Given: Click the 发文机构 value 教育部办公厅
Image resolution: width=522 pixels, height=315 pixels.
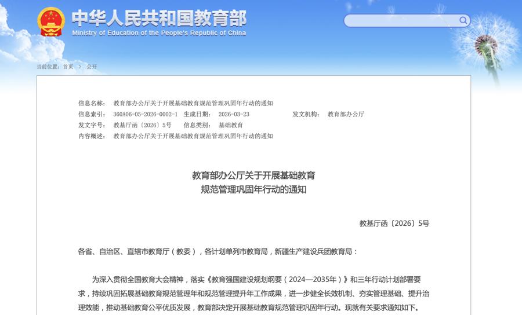Looking at the screenshot, I should click(346, 114).
